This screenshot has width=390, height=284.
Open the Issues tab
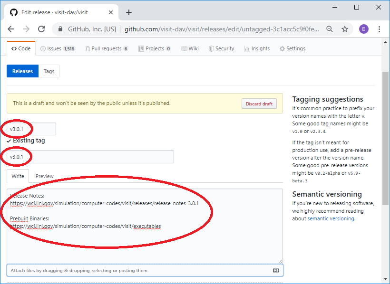coord(58,48)
